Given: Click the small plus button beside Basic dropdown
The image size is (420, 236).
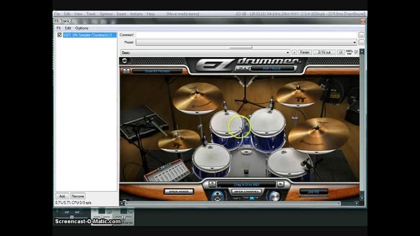Looking at the screenshot, I should (x=294, y=52).
